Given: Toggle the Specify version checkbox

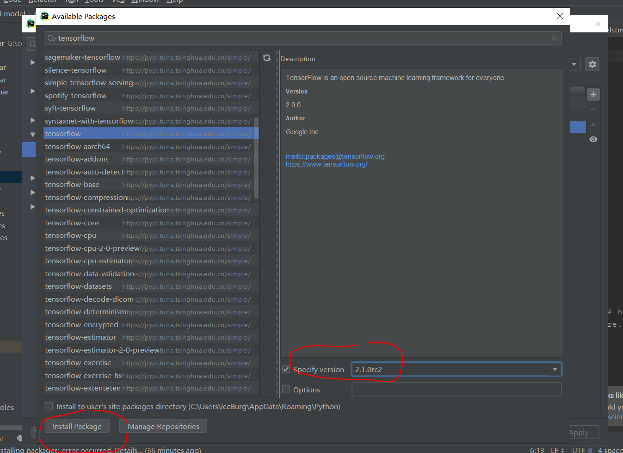Looking at the screenshot, I should click(x=286, y=369).
